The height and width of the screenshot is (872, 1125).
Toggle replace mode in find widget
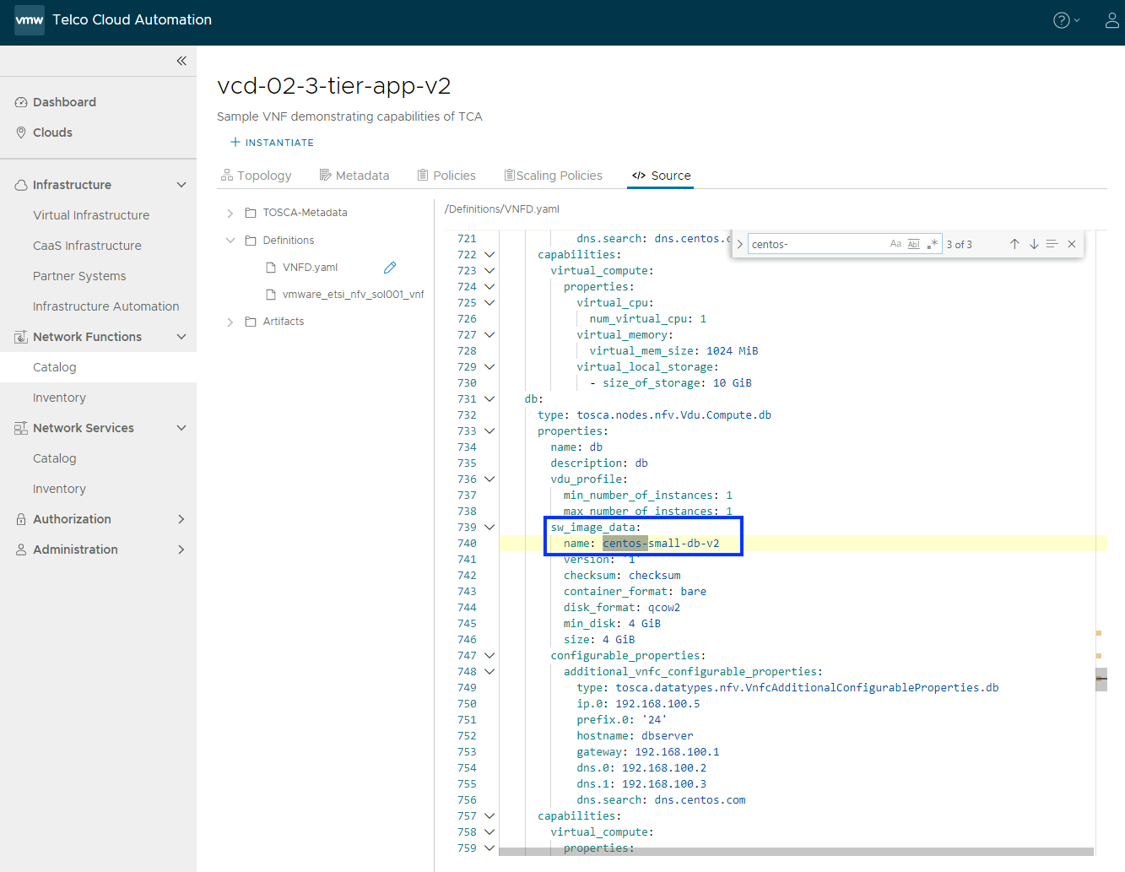[x=740, y=245]
